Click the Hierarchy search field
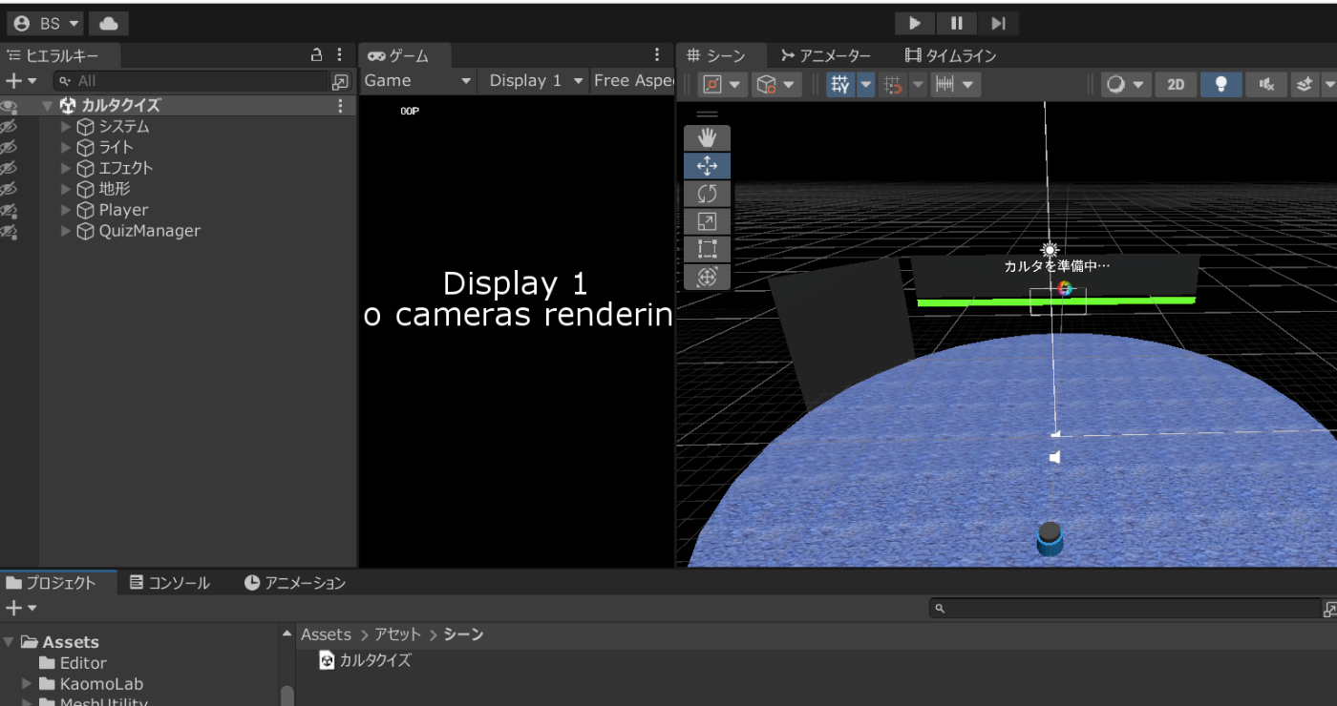This screenshot has height=706, width=1337. point(191,81)
